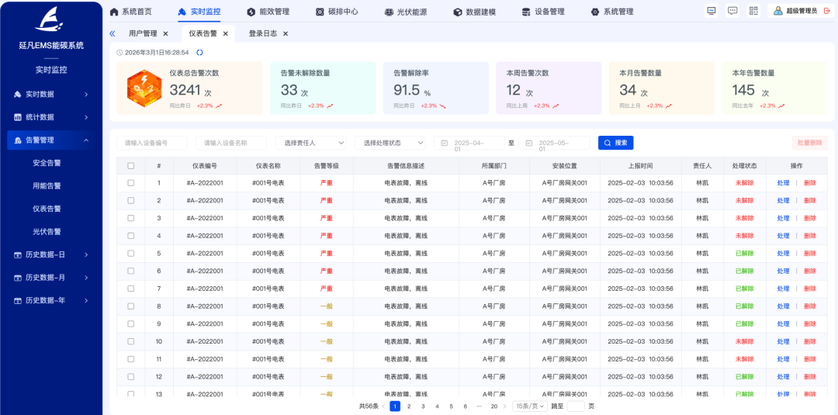The width and height of the screenshot is (838, 415).
Task: Expand the 15条/页 page size selector
Action: tap(529, 406)
